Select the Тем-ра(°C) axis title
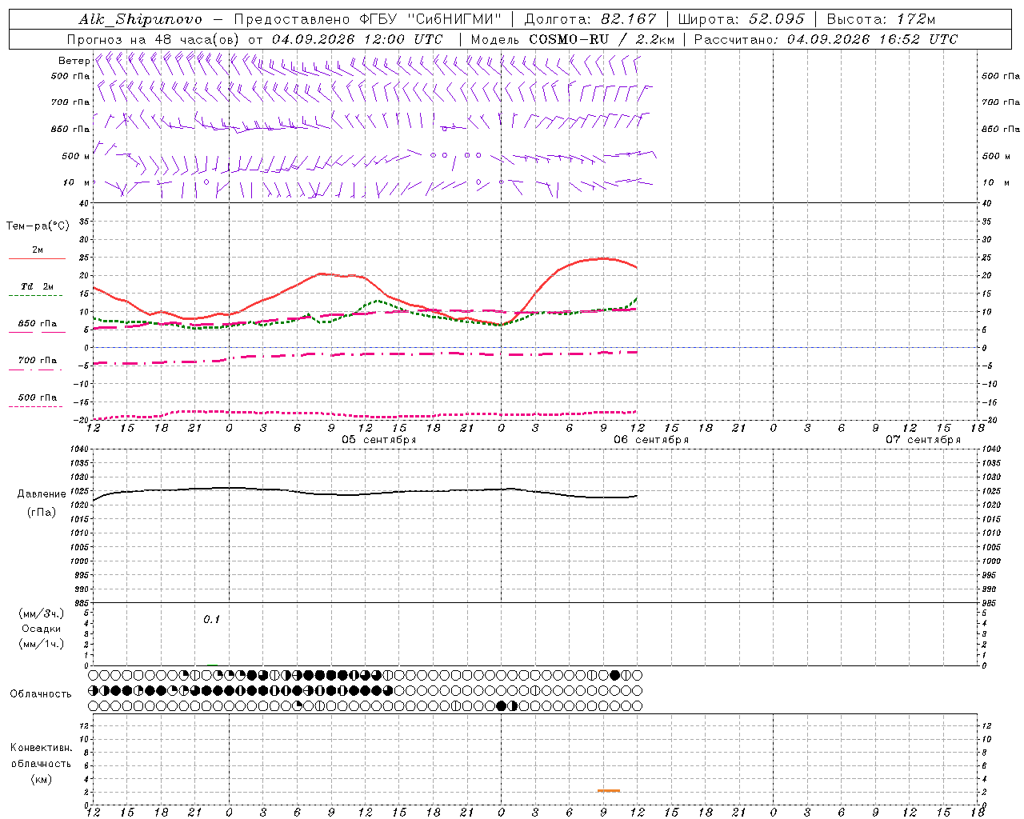 (x=38, y=226)
